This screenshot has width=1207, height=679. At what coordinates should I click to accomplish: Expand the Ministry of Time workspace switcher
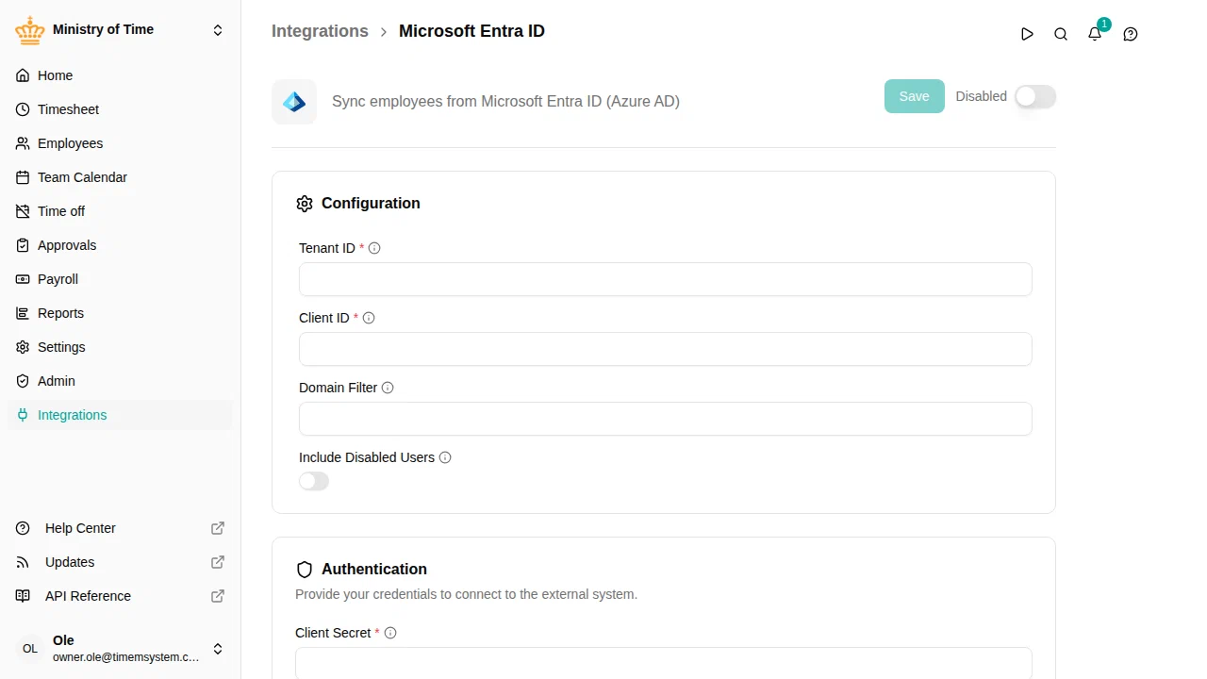point(218,30)
